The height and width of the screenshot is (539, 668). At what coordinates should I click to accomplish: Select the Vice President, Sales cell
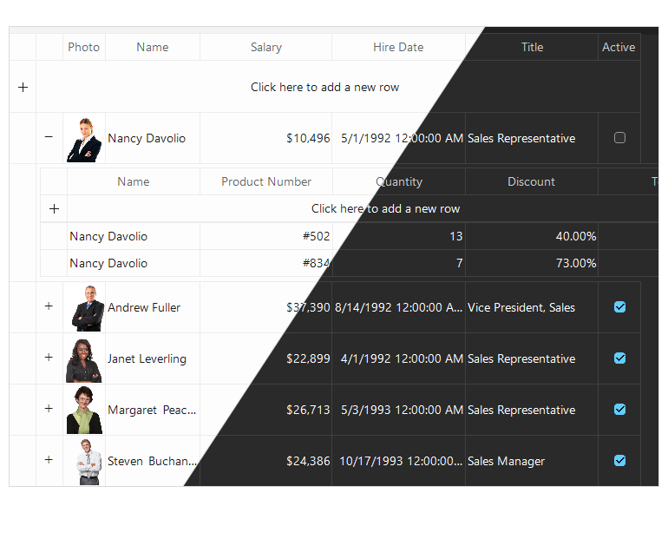[x=532, y=307]
